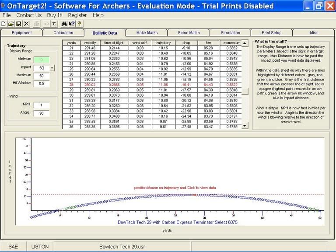The image size is (336, 252).
Task: Open the Contact Us menu
Action: click(29, 15)
